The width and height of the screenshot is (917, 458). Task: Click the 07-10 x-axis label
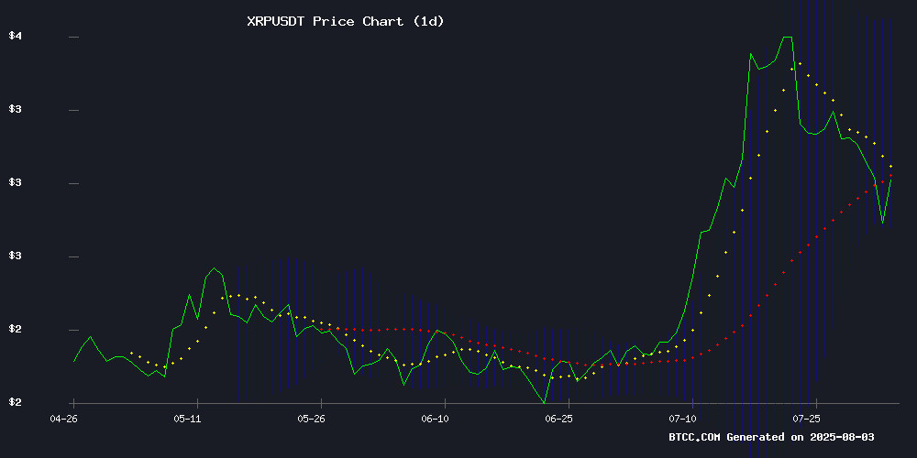682,419
